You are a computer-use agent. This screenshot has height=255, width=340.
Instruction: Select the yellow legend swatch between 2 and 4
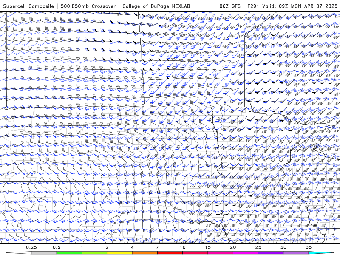(x=119, y=253)
